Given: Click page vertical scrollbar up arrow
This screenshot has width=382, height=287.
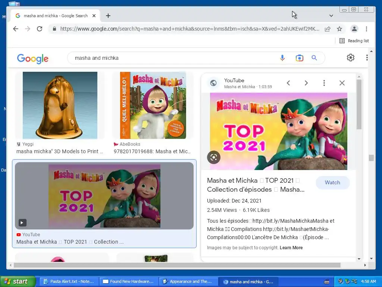Looking at the screenshot, I should click(x=371, y=51).
